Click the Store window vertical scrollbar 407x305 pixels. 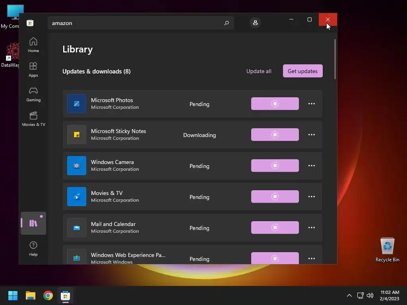pos(335,59)
